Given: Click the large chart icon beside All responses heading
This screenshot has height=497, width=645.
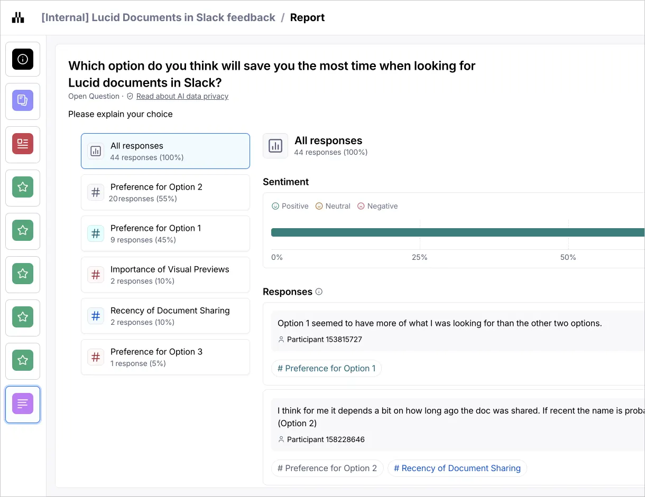Looking at the screenshot, I should [x=275, y=146].
